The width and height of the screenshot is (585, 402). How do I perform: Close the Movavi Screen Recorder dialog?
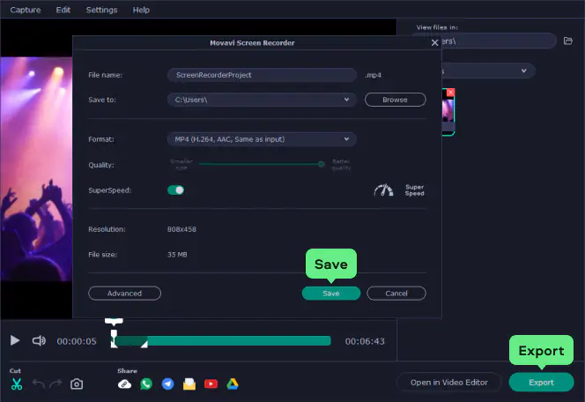434,42
